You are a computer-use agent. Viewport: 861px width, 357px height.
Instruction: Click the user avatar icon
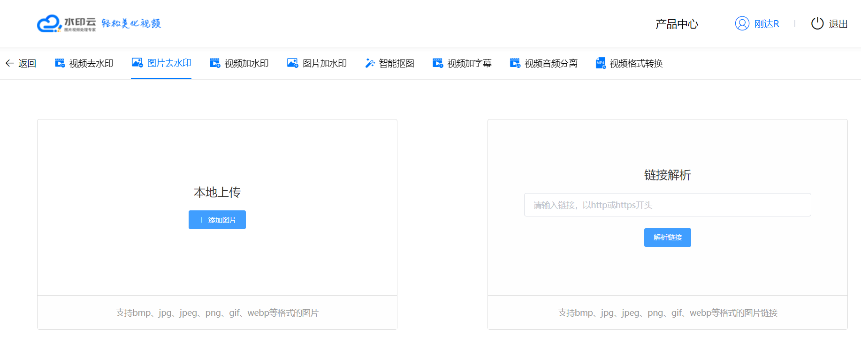[742, 23]
